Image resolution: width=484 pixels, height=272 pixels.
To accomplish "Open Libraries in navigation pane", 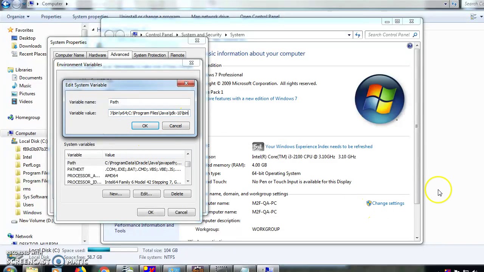I will (x=23, y=70).
